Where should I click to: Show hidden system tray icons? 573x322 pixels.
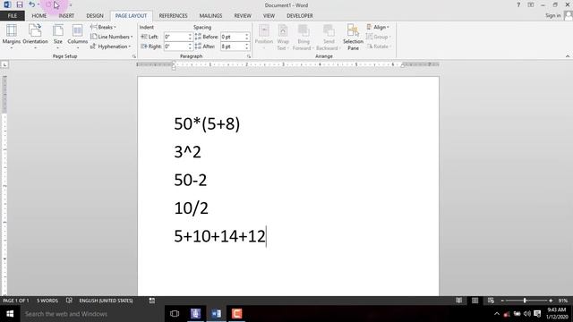[497, 314]
